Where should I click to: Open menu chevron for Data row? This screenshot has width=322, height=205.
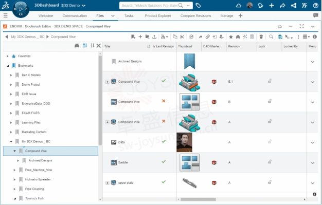click(313, 143)
